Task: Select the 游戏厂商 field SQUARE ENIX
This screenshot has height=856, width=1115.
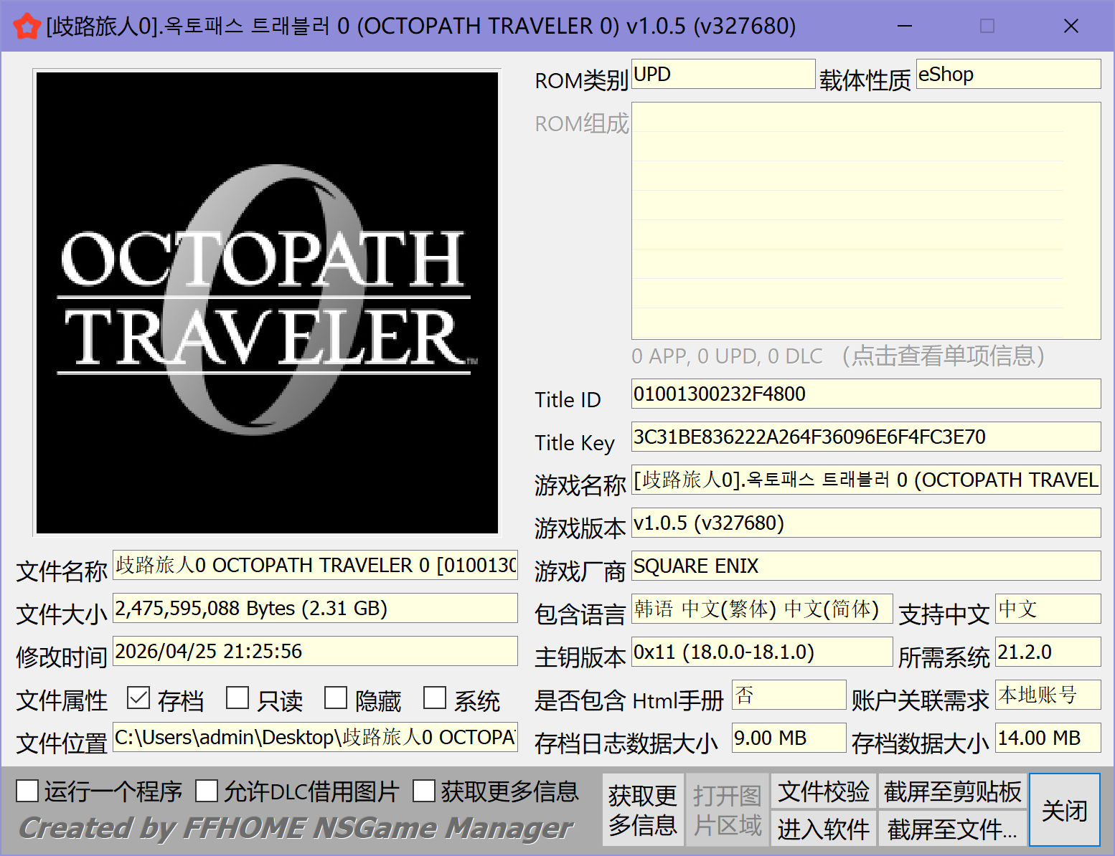Action: [x=866, y=566]
